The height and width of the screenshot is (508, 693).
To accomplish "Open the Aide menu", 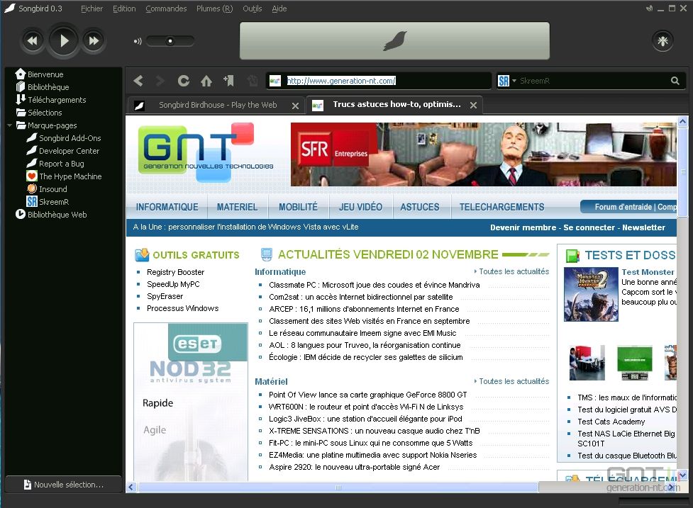I will [x=279, y=9].
